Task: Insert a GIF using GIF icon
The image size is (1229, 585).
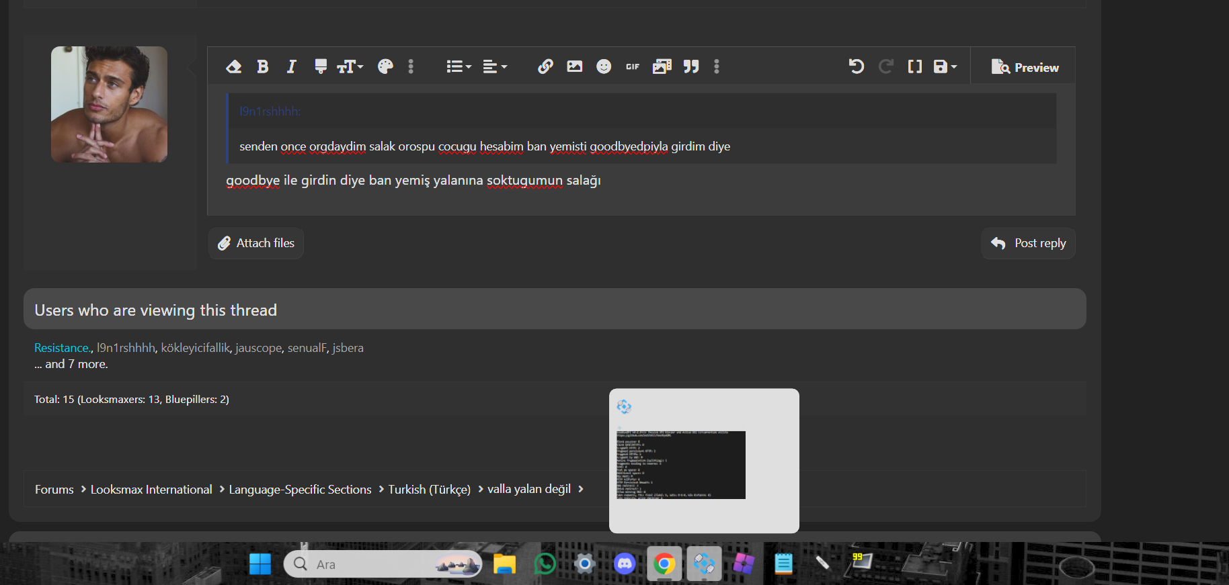Action: (633, 66)
